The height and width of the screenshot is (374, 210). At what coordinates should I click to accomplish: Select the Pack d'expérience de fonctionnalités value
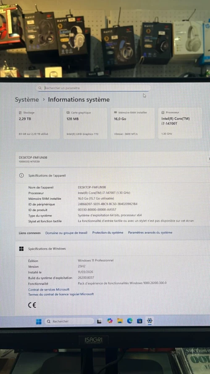coord(122,283)
